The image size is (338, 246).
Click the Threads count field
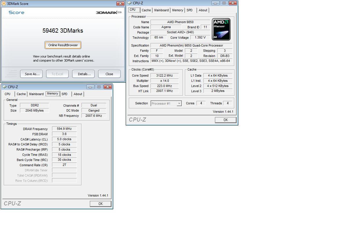[228, 103]
